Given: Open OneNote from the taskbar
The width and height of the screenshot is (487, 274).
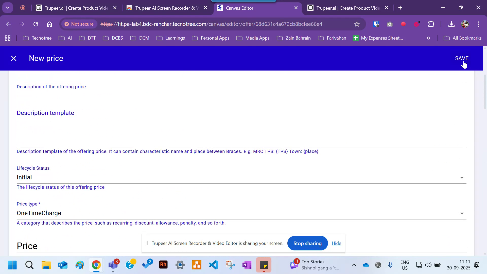Looking at the screenshot, I should click(247, 265).
